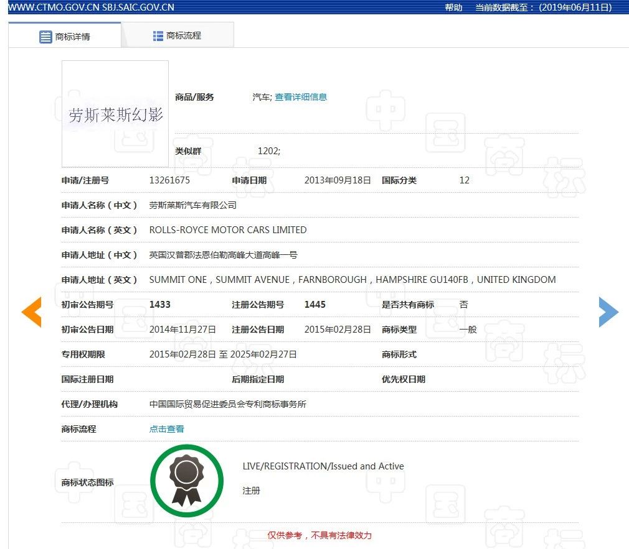Click the WWW.CTMO.GOV.CN SBJ.SAIC.GOV.CN header text

pos(91,7)
